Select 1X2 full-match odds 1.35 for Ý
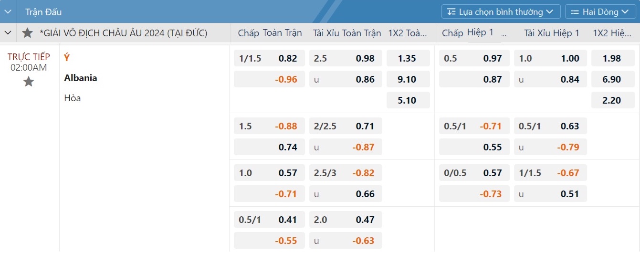This screenshot has height=254, width=640. point(407,59)
